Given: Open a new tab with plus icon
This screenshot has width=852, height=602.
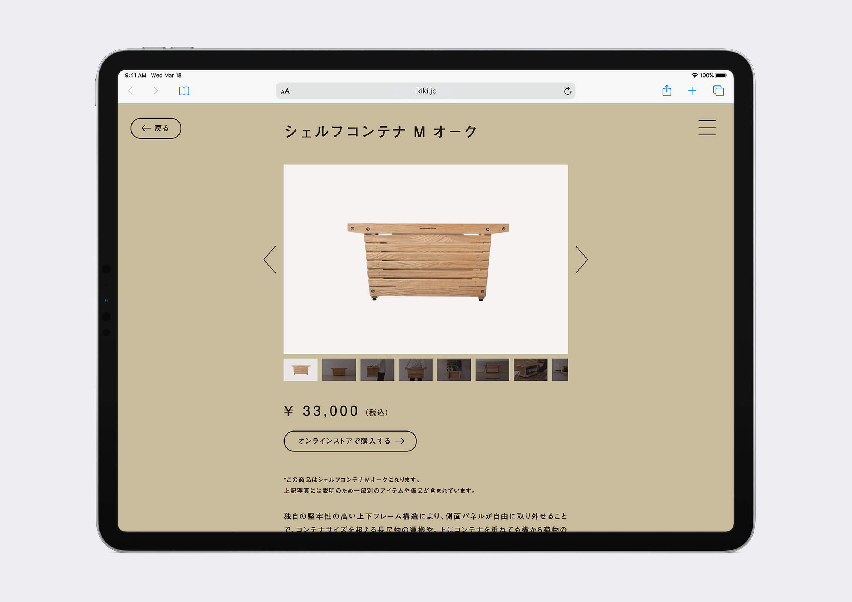Looking at the screenshot, I should point(692,91).
